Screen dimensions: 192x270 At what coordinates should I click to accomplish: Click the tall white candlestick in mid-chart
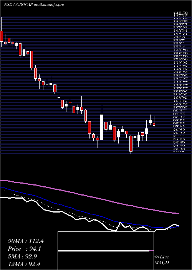(x=102, y=127)
